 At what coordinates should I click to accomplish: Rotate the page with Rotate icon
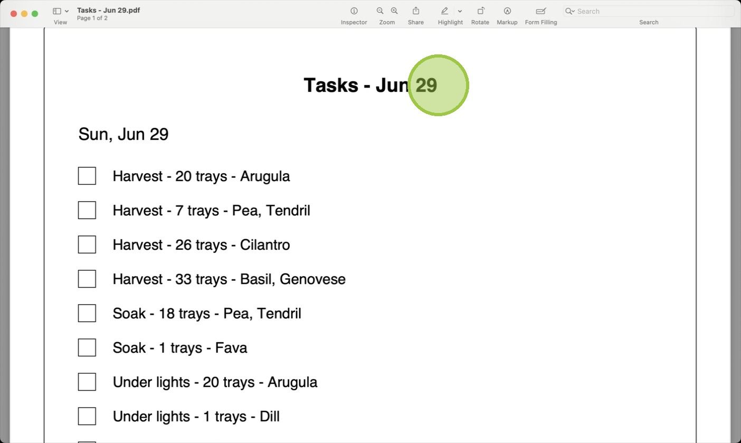480,11
